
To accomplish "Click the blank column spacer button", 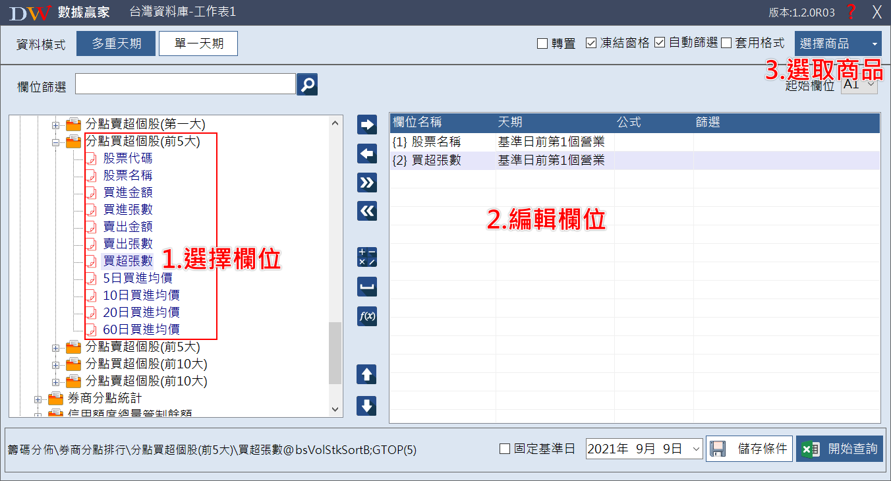I will (366, 287).
